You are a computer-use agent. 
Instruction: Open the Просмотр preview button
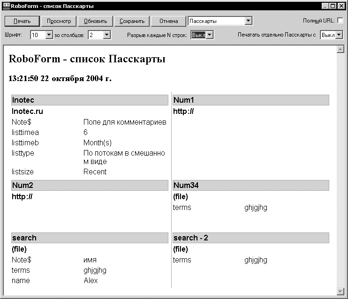[x=59, y=21]
